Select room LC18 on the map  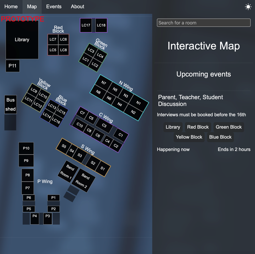[101, 25]
